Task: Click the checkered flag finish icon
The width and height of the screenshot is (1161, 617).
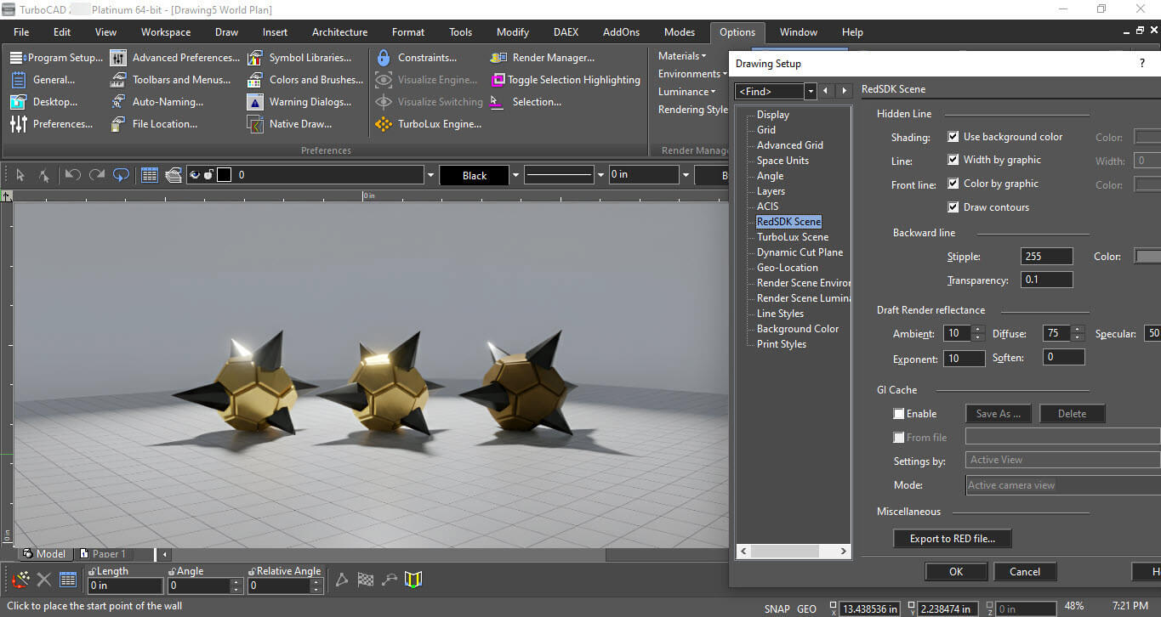Action: tap(366, 580)
